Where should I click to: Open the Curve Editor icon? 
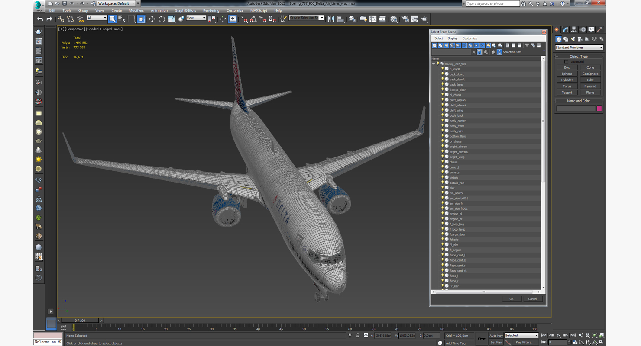coord(373,19)
